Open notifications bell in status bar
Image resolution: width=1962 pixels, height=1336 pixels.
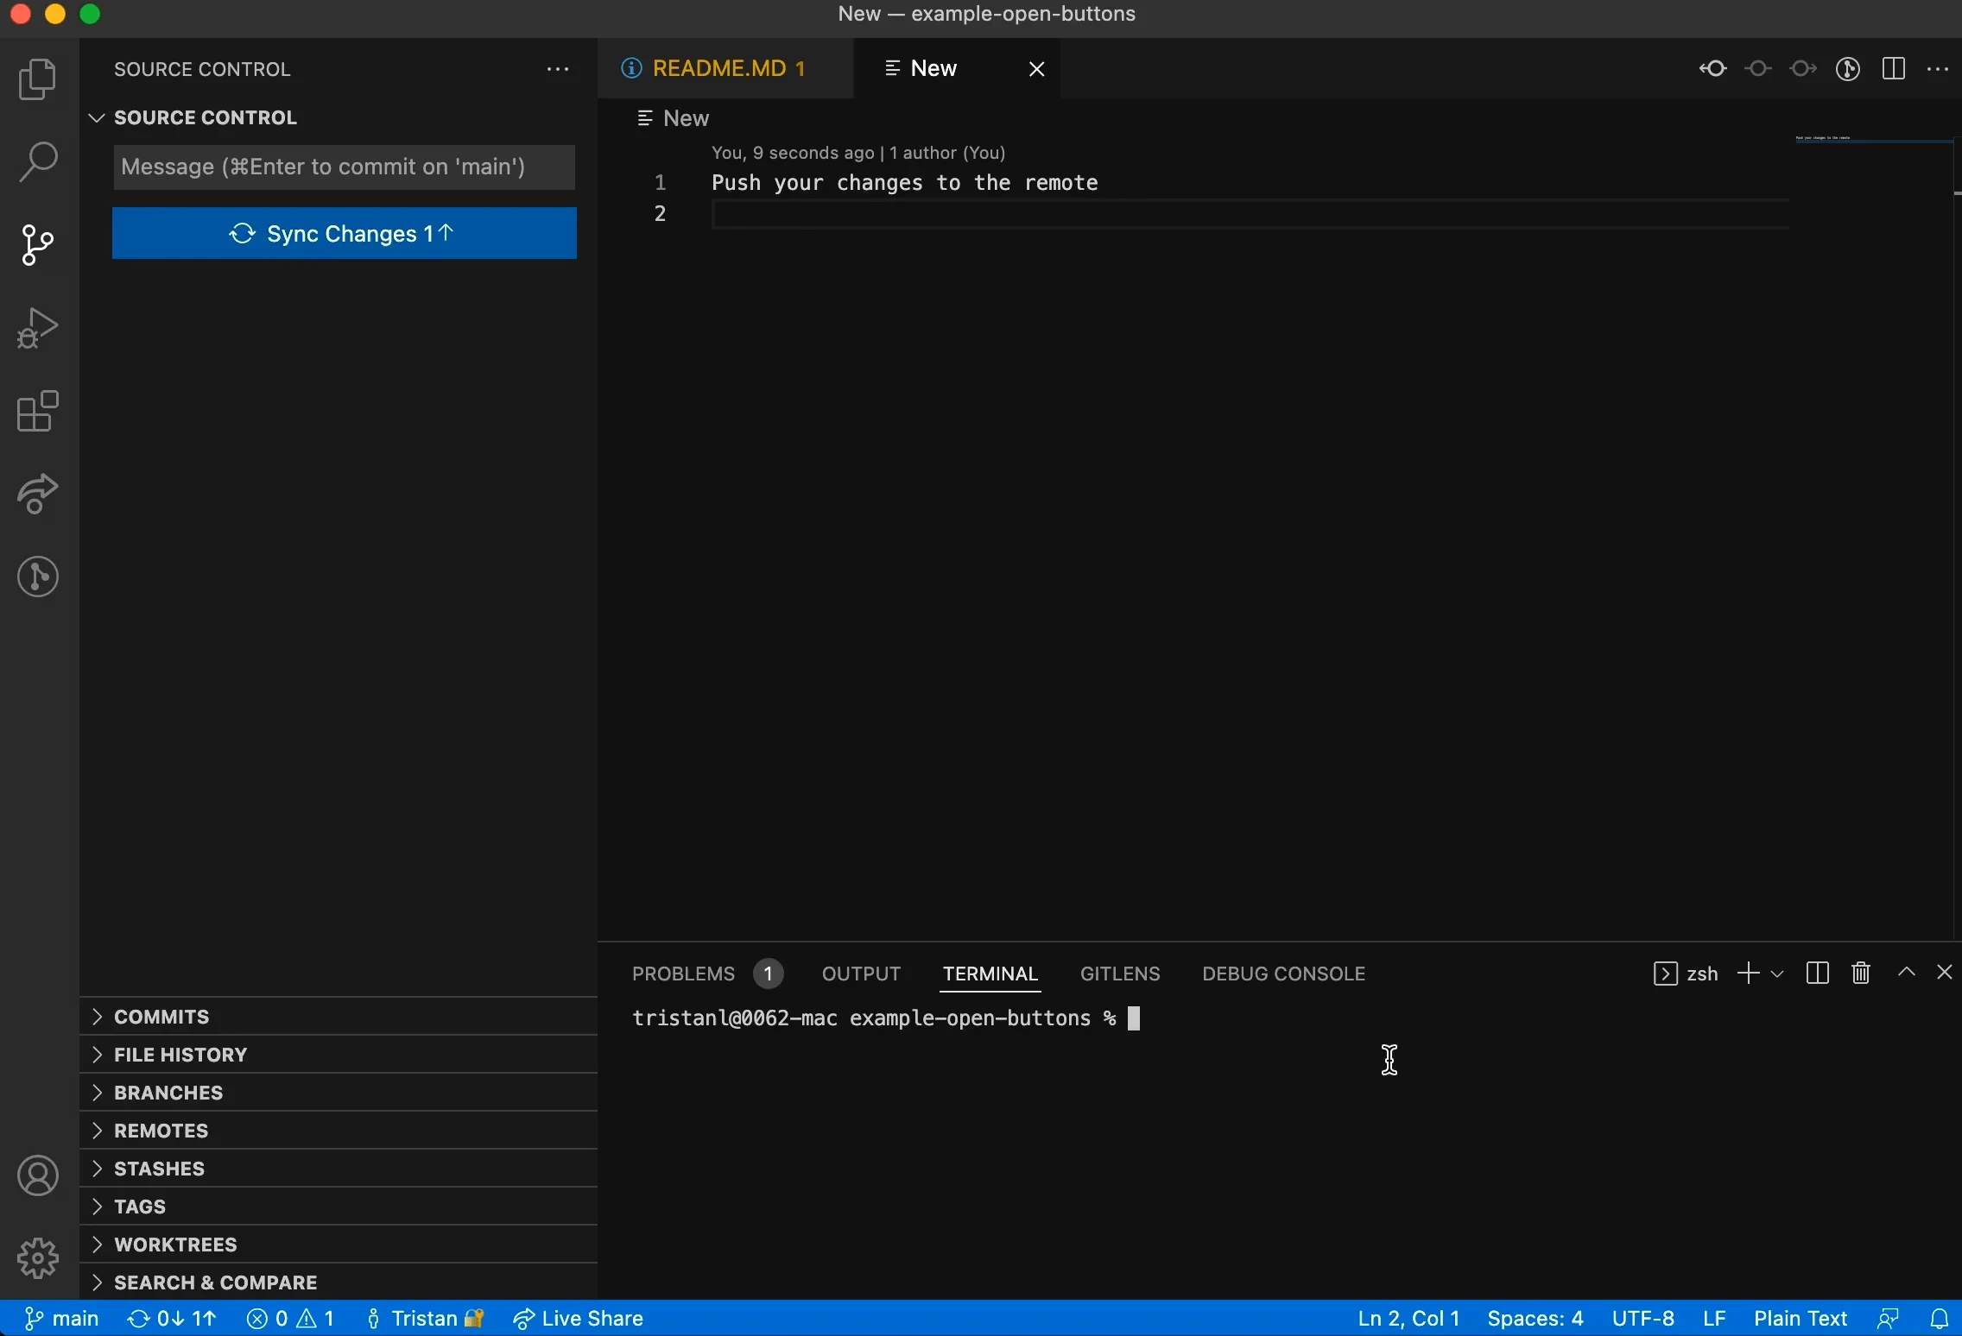click(x=1940, y=1319)
